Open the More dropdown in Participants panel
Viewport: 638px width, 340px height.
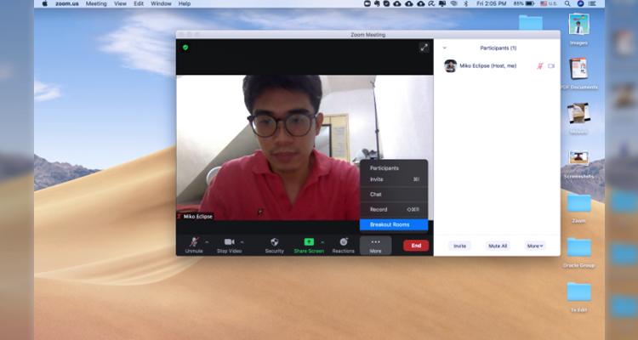535,246
